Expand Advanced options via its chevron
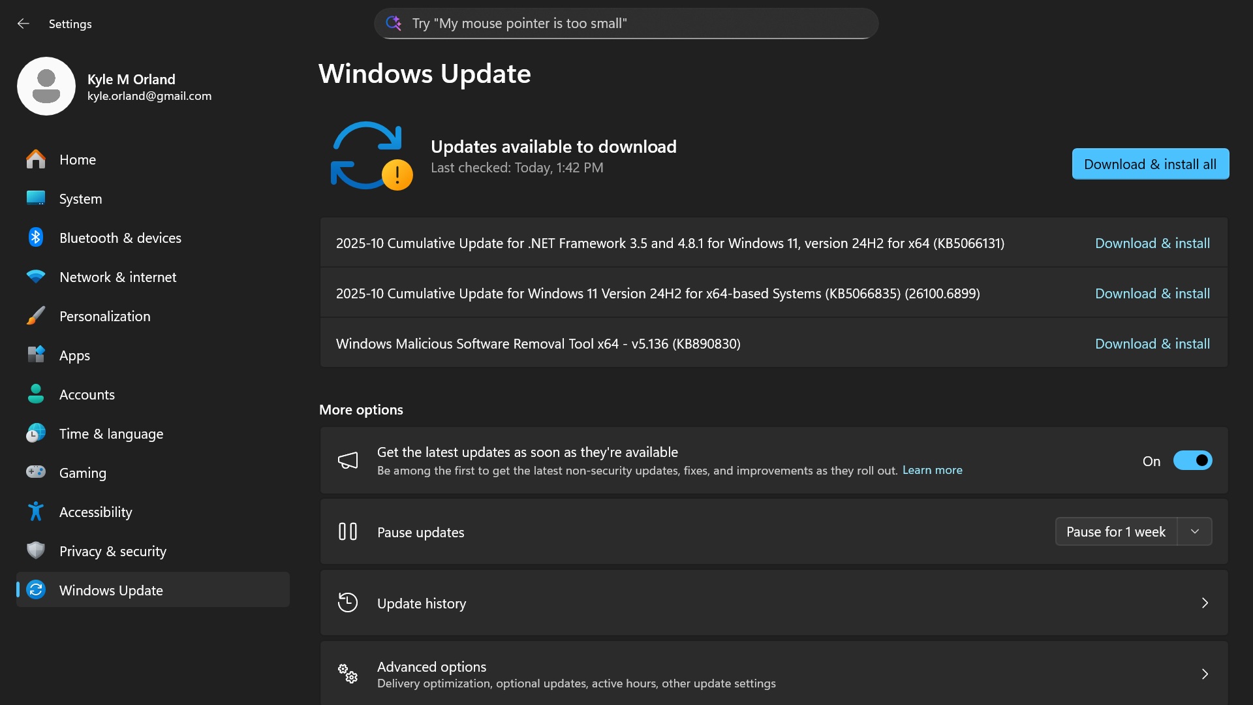Viewport: 1253px width, 705px height. (1205, 674)
